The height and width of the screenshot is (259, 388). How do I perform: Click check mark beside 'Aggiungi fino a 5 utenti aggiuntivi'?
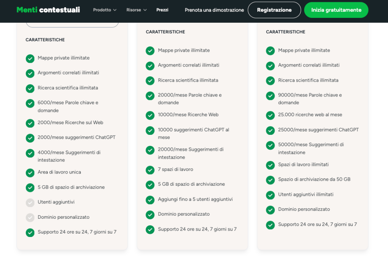coord(150,200)
